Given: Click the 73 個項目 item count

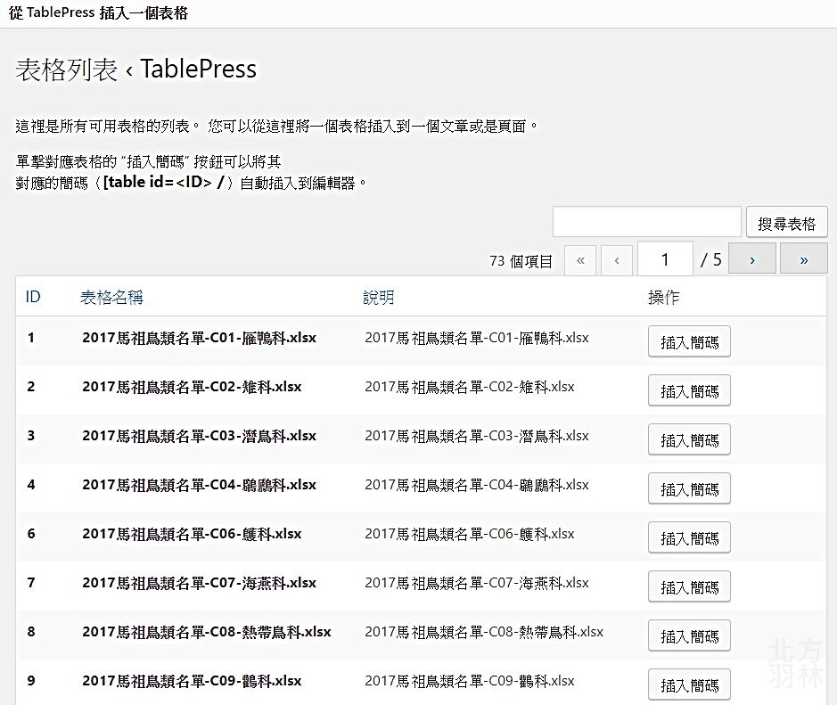Looking at the screenshot, I should pos(521,261).
